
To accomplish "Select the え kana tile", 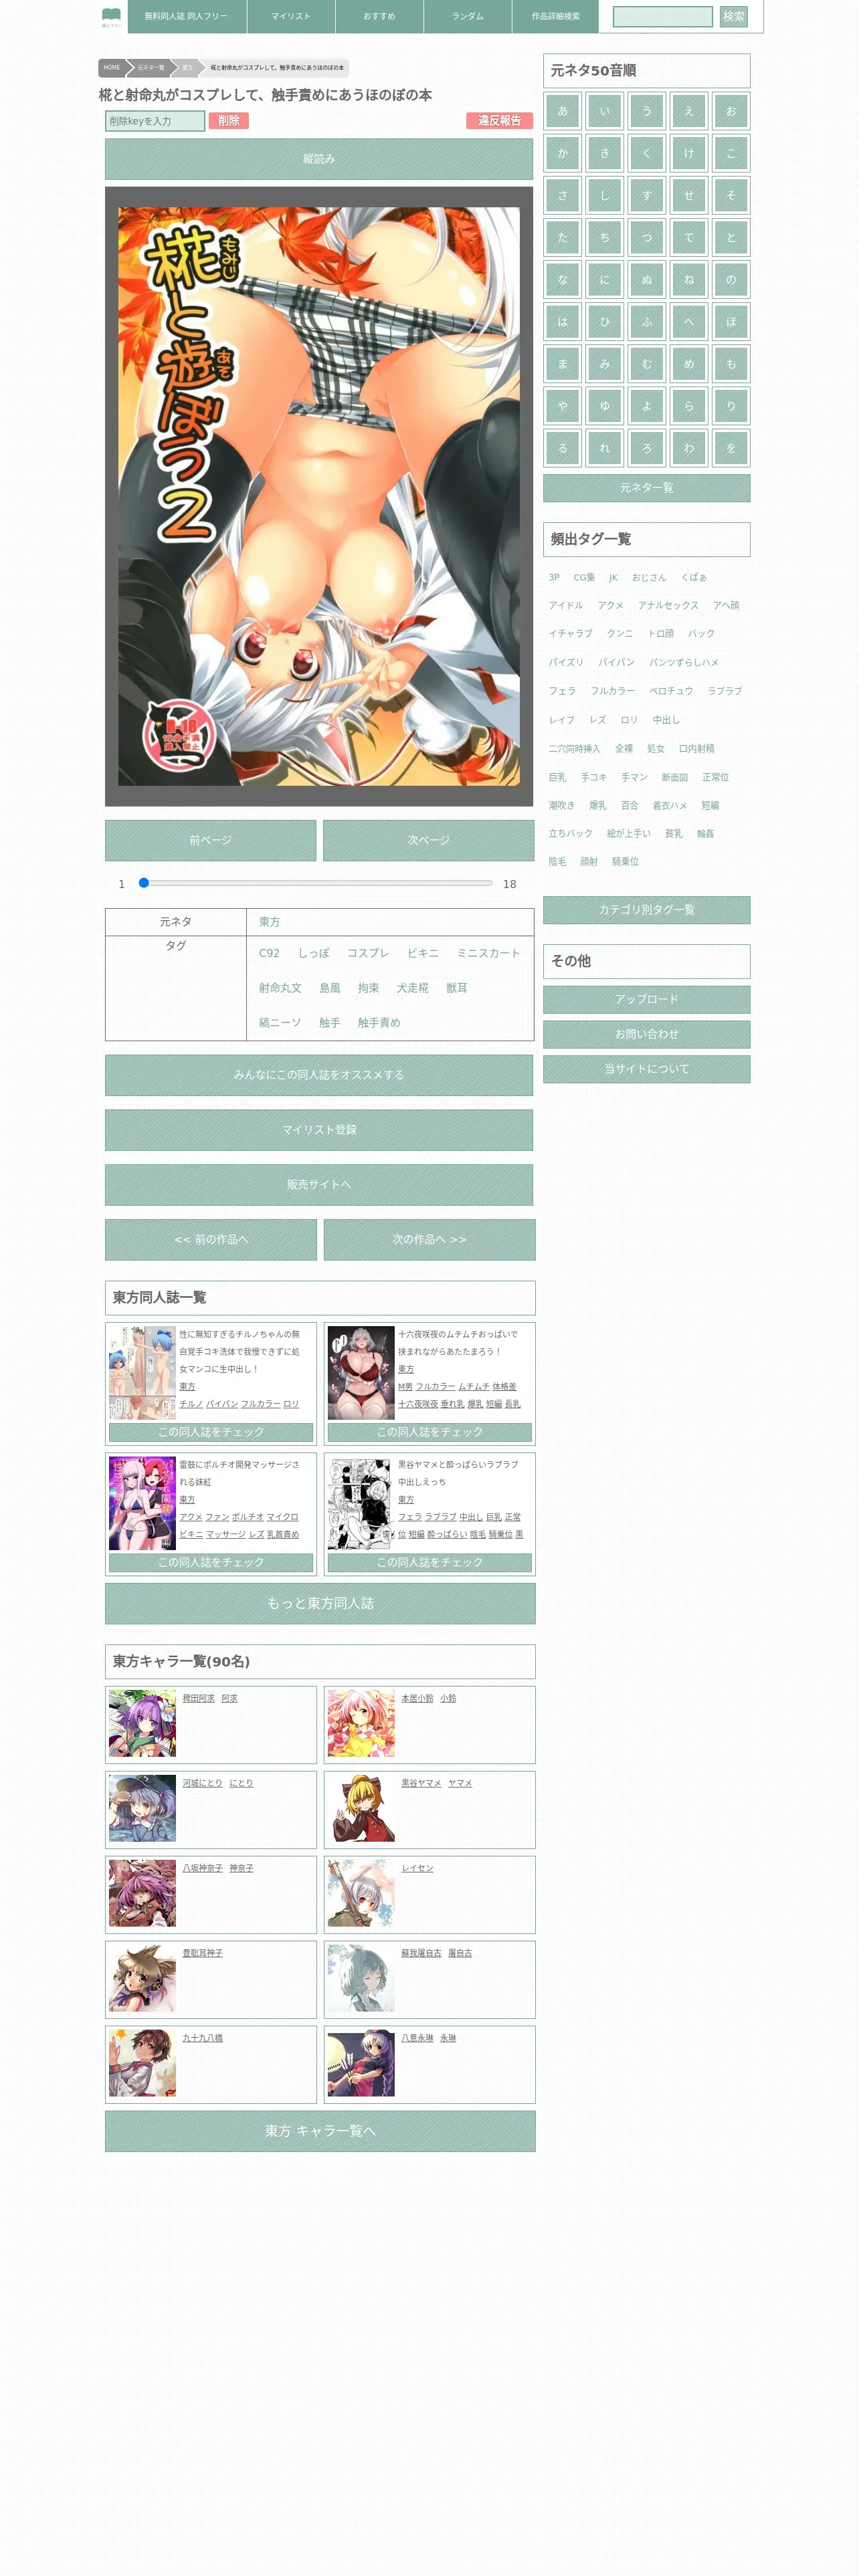I will pyautogui.click(x=689, y=111).
